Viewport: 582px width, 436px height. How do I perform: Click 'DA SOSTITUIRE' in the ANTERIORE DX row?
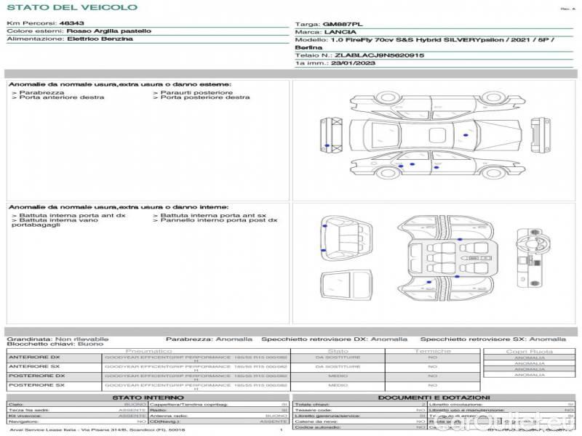coord(338,358)
